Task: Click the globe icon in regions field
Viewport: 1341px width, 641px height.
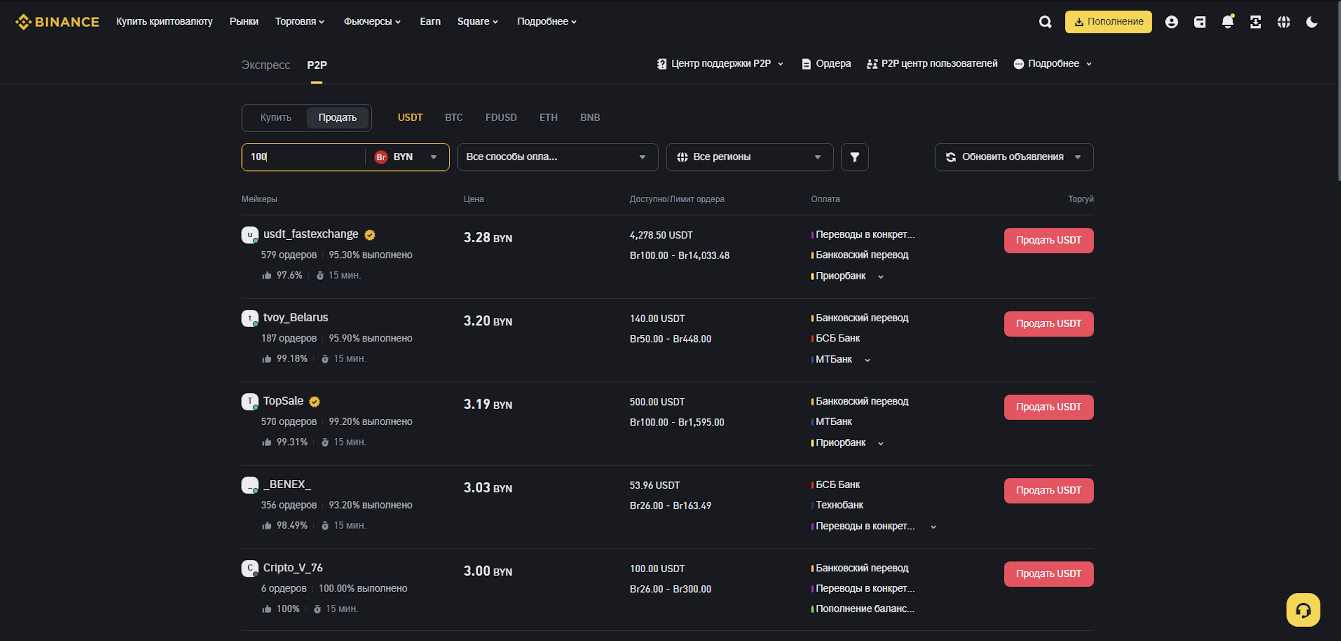Action: [x=682, y=157]
